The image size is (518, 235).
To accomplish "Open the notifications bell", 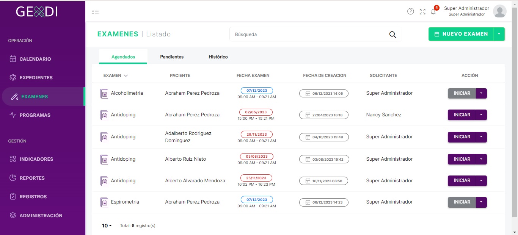I will 433,12.
